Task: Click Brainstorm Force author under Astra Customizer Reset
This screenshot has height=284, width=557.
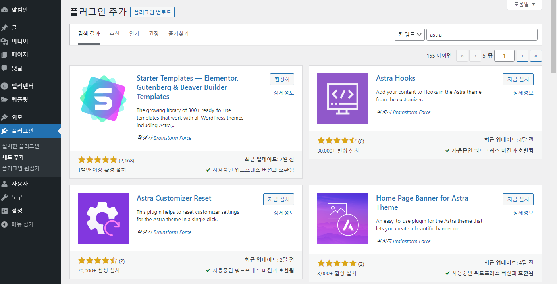Action: pyautogui.click(x=172, y=232)
